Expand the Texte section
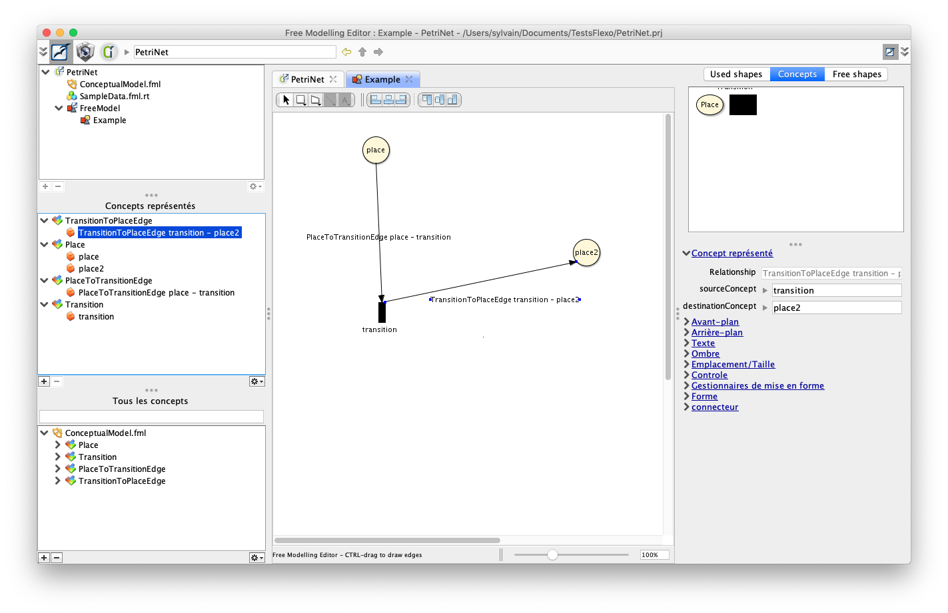 (x=686, y=343)
